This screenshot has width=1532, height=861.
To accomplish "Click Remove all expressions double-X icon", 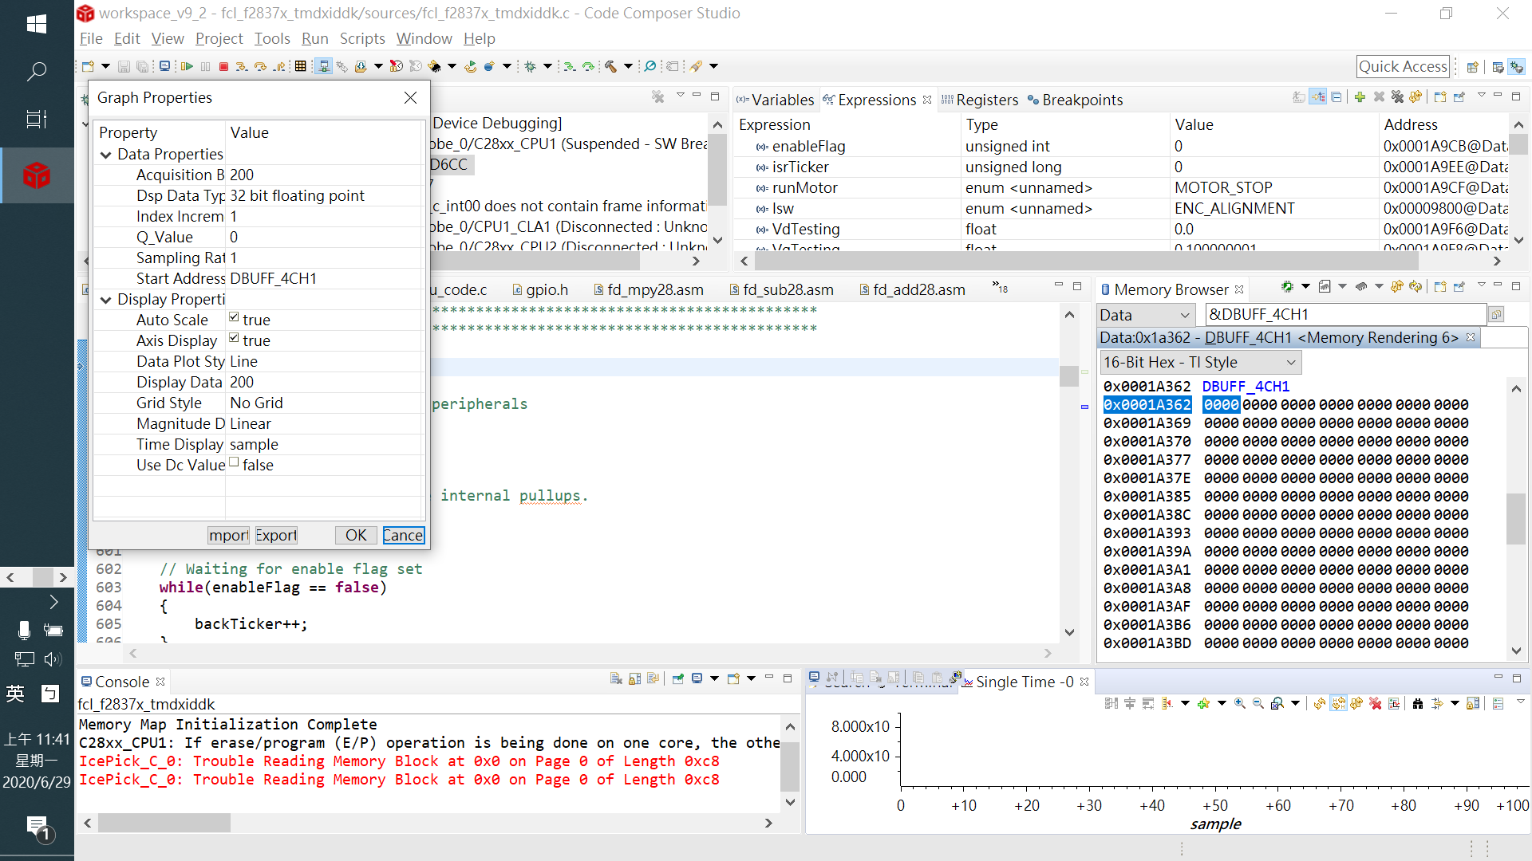I will [1397, 97].
